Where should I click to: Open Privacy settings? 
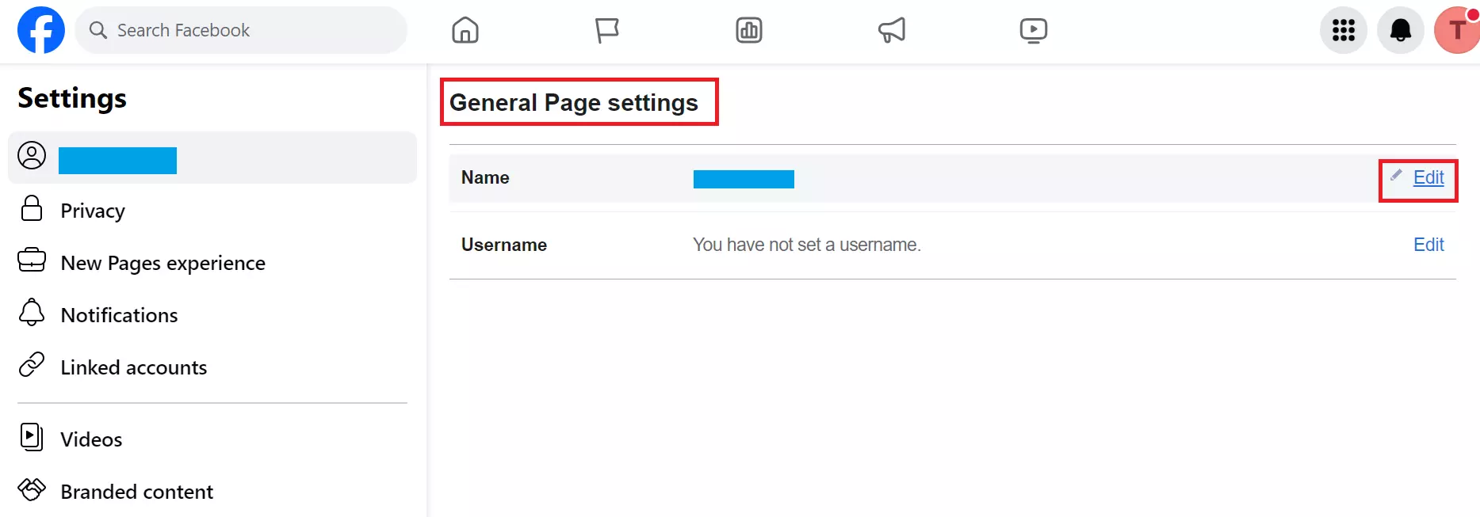[x=93, y=211]
